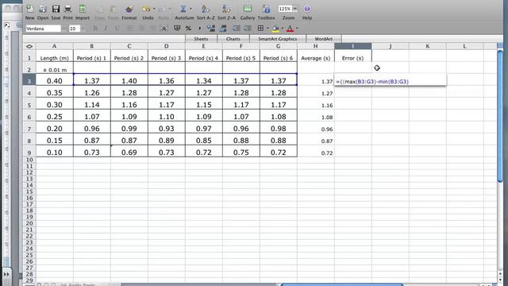Click the merge and center icon
Screen dimensions: 508x286
click(164, 29)
